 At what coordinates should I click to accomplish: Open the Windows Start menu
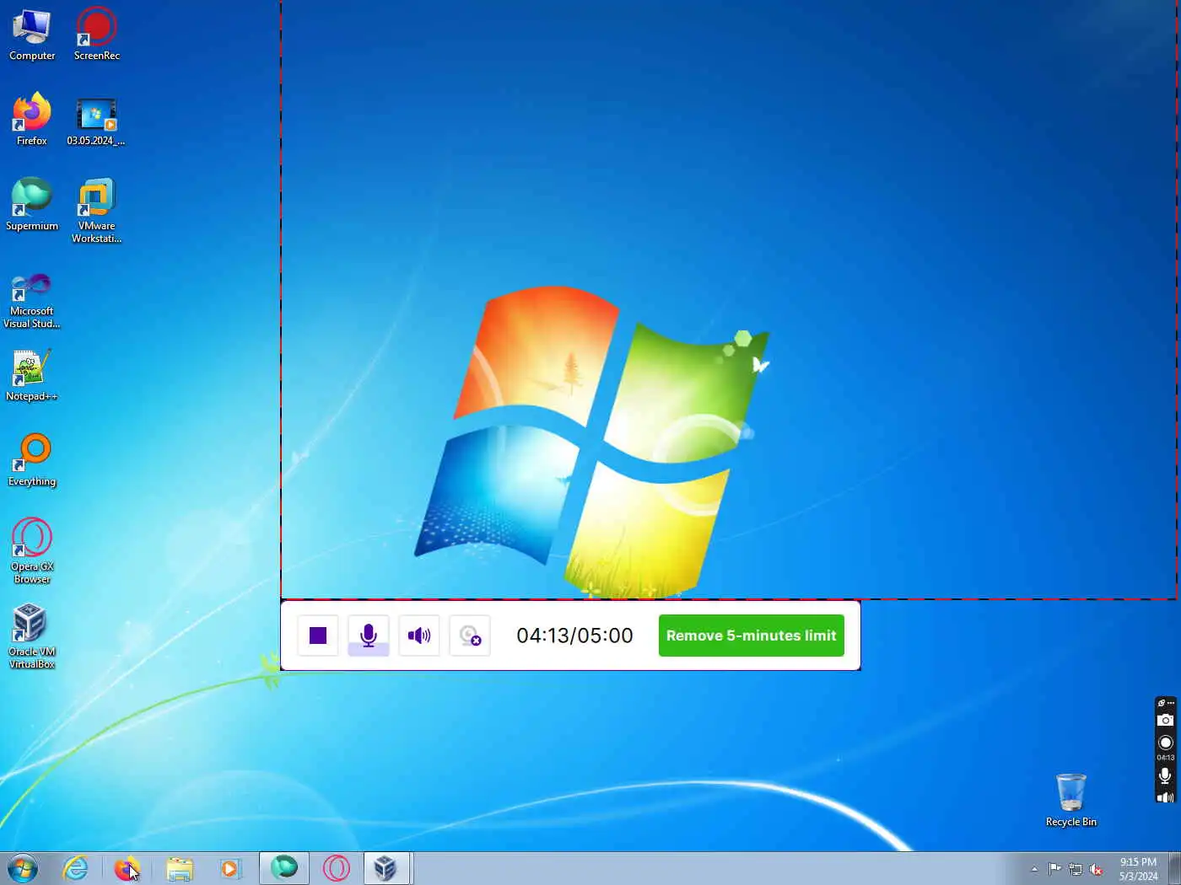click(x=23, y=868)
